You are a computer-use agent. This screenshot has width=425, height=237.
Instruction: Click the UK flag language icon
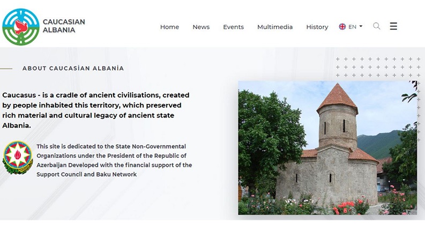tap(342, 27)
